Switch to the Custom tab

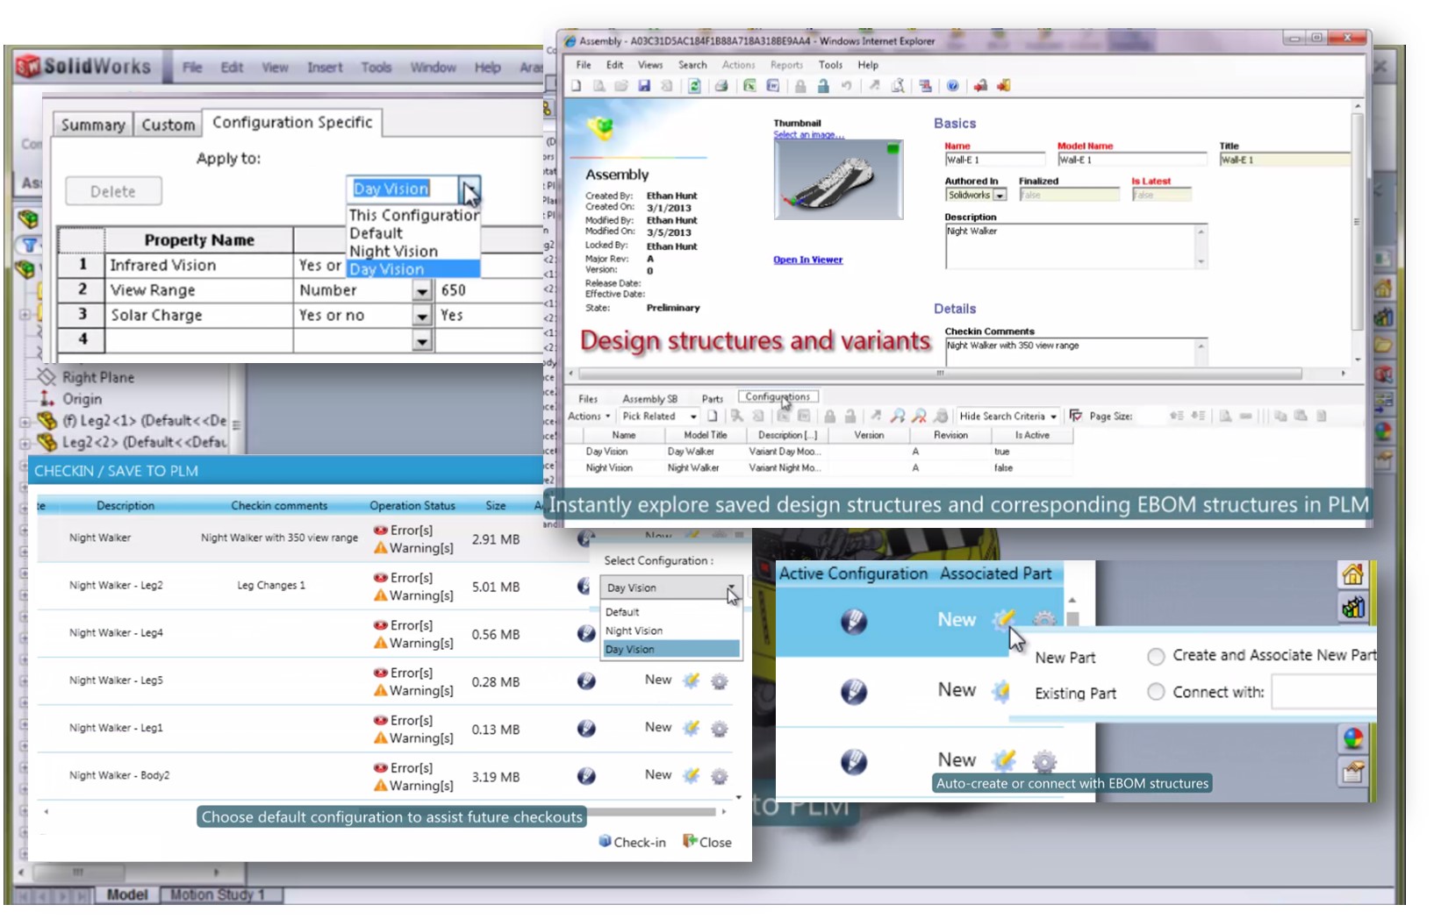pos(168,125)
